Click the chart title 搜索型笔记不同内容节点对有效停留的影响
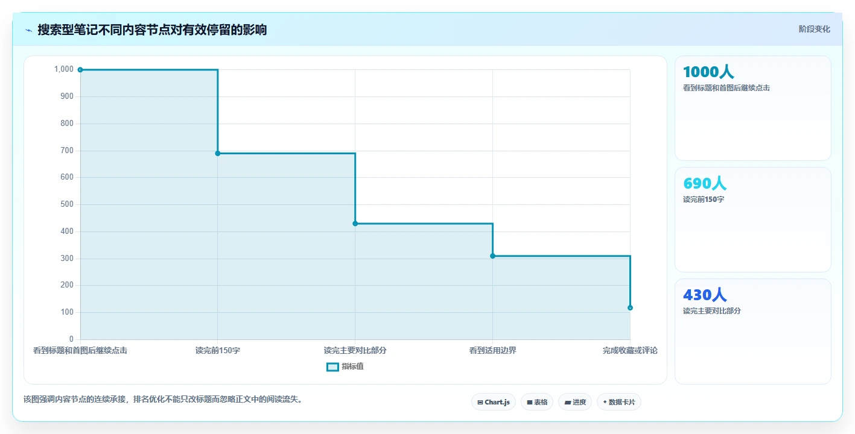Screen dimensions: 855x434 click(x=152, y=30)
